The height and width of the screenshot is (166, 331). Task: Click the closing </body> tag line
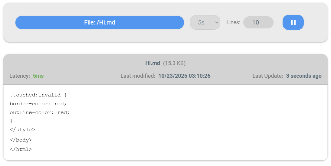(21, 140)
